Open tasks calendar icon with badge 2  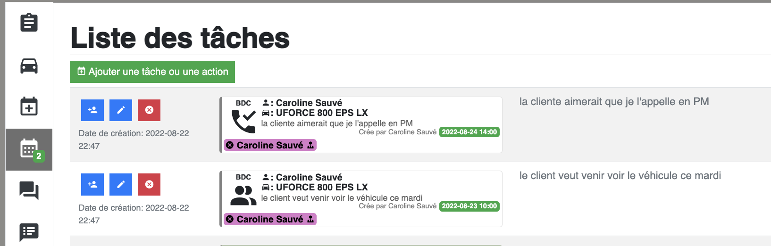[x=29, y=149]
